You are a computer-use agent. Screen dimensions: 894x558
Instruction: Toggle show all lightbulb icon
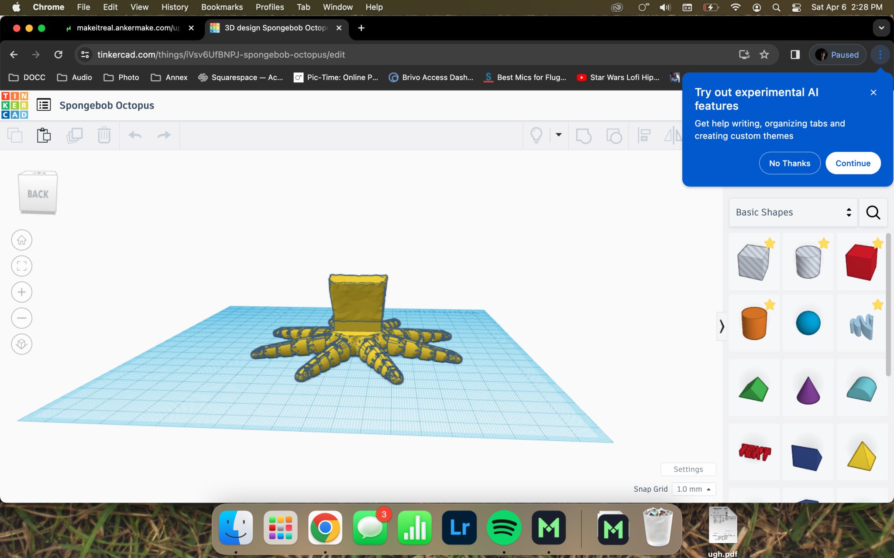coord(536,135)
